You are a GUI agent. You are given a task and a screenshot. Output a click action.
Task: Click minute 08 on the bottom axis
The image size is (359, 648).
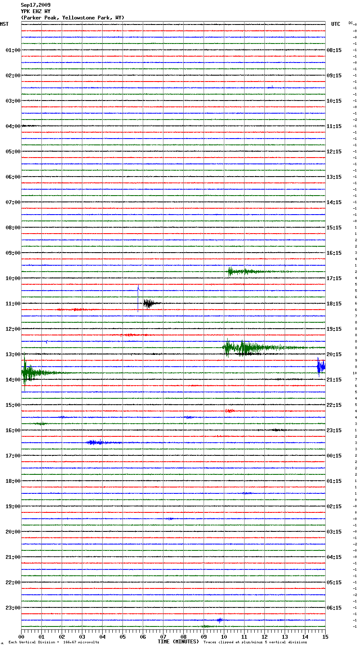[x=184, y=637]
